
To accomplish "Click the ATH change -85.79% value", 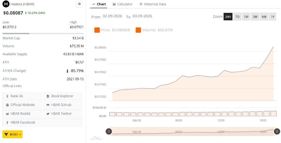I will point(75,71).
